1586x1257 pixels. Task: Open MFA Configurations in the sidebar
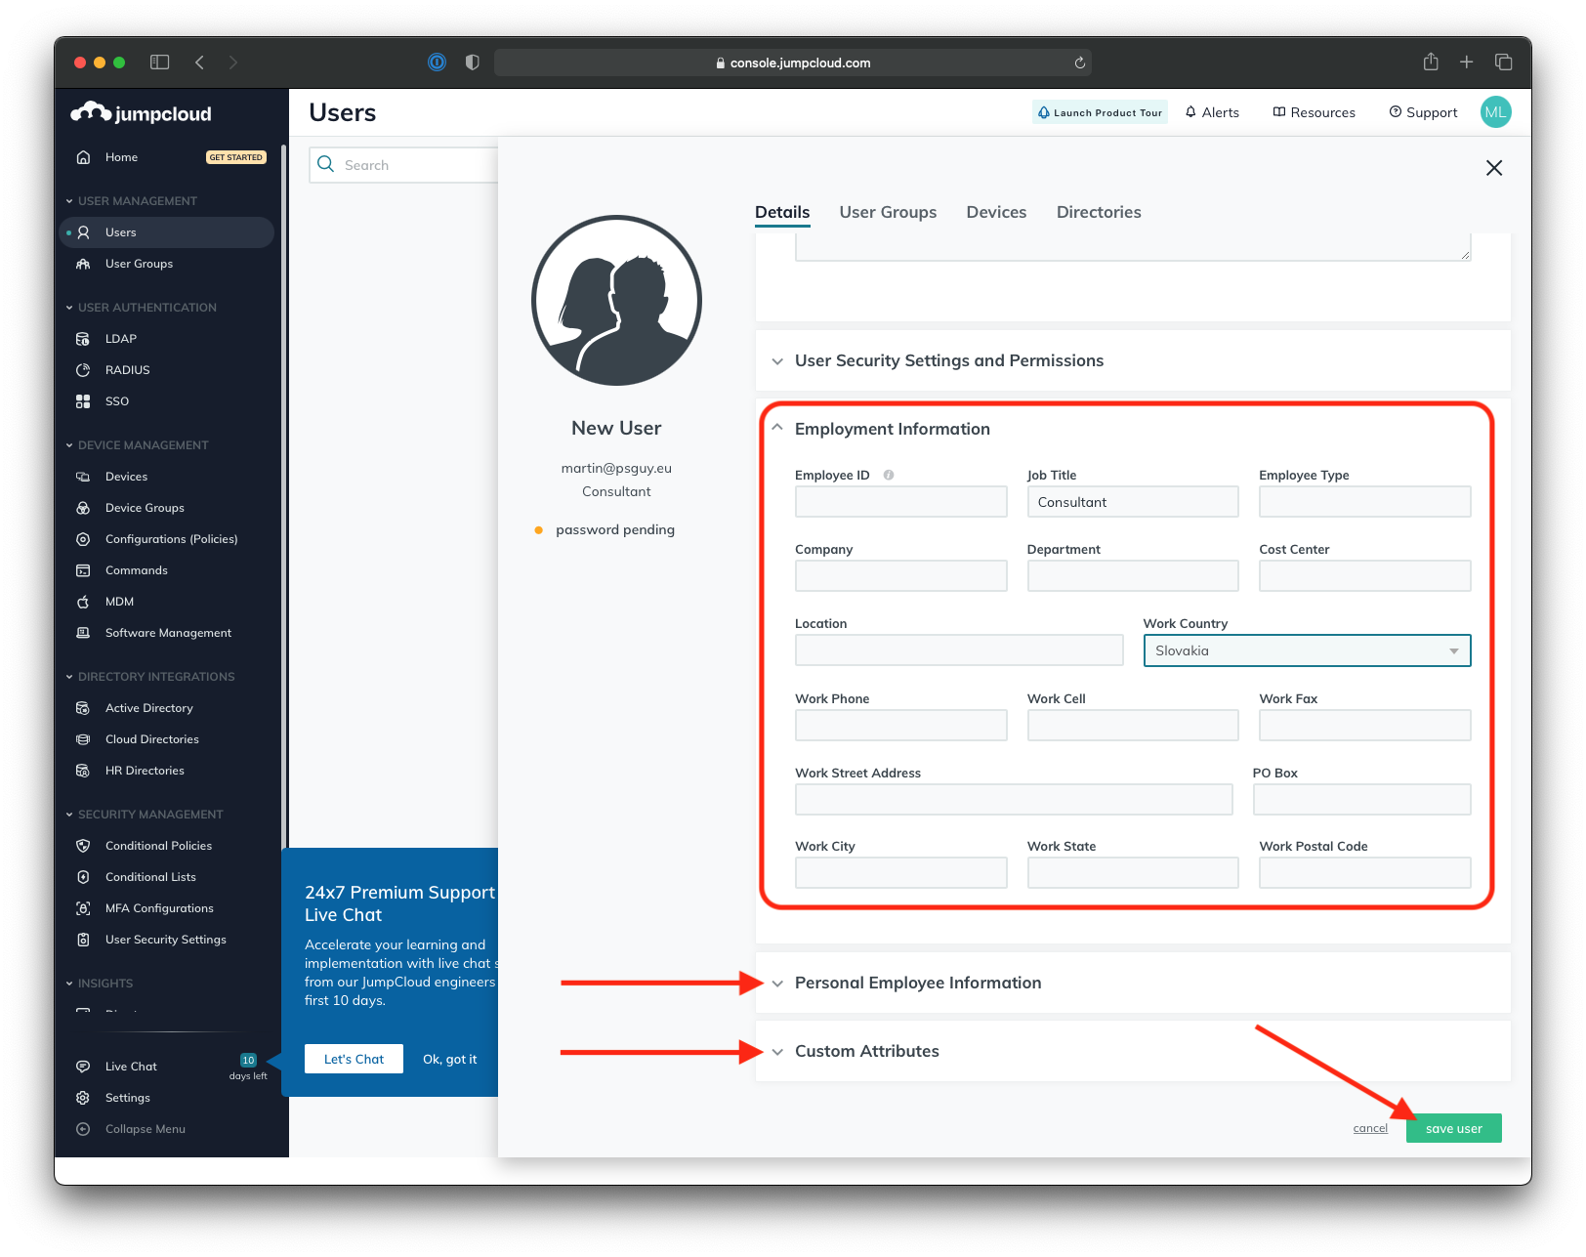159,908
